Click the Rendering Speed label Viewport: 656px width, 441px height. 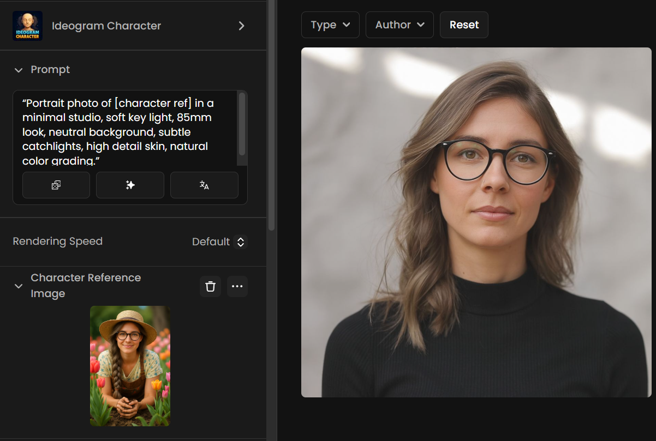(x=58, y=241)
